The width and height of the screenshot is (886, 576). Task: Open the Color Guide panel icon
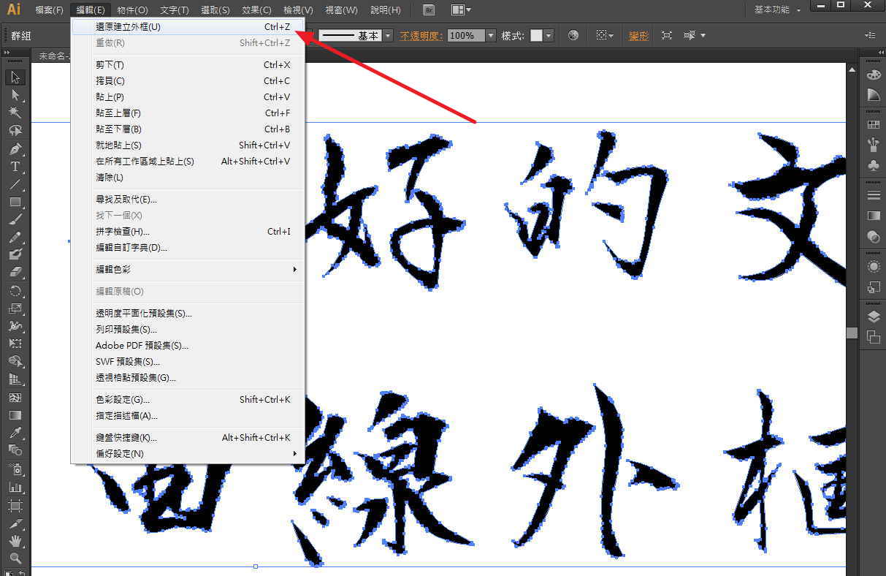(873, 95)
